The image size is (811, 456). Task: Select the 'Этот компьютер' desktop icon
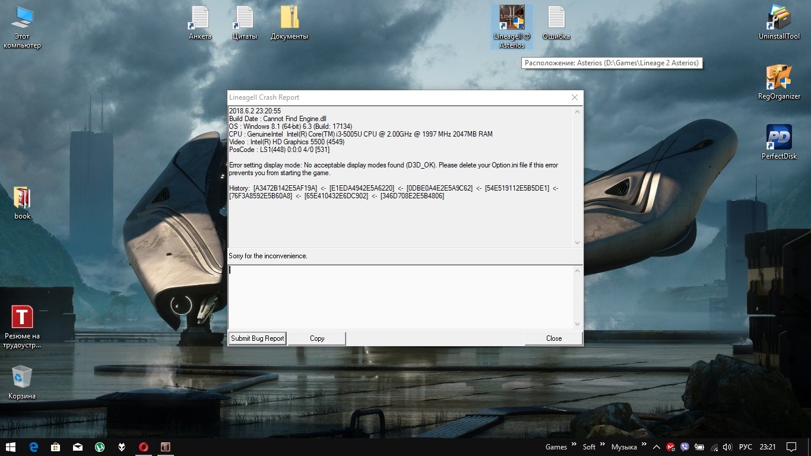coord(22,28)
